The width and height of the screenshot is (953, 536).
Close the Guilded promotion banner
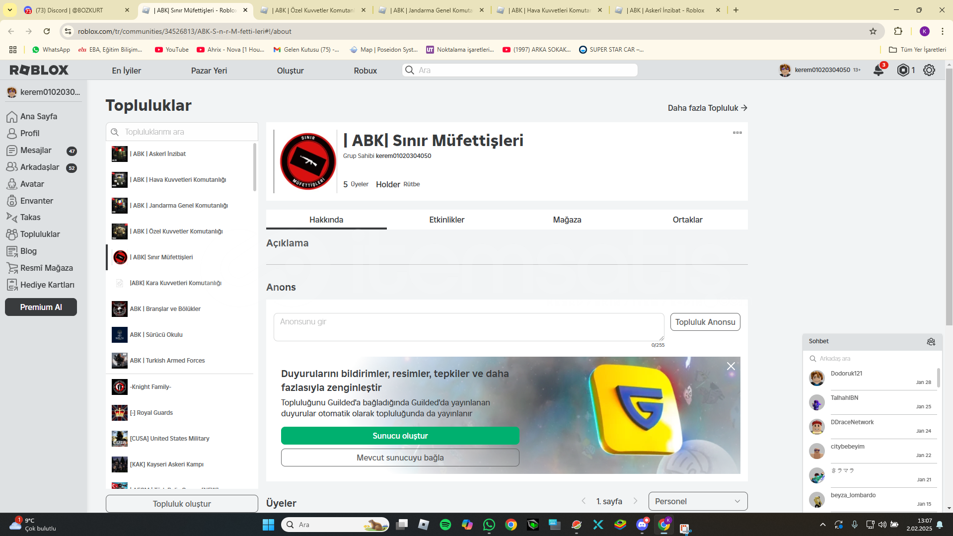tap(731, 366)
